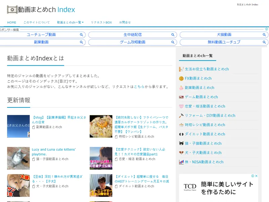The width and height of the screenshot is (269, 202).
Task: Click the ダイエット動画まとめch sidebar icon
Action: [181, 134]
